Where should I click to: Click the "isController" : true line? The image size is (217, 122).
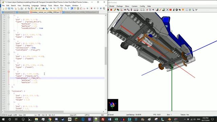26,48
